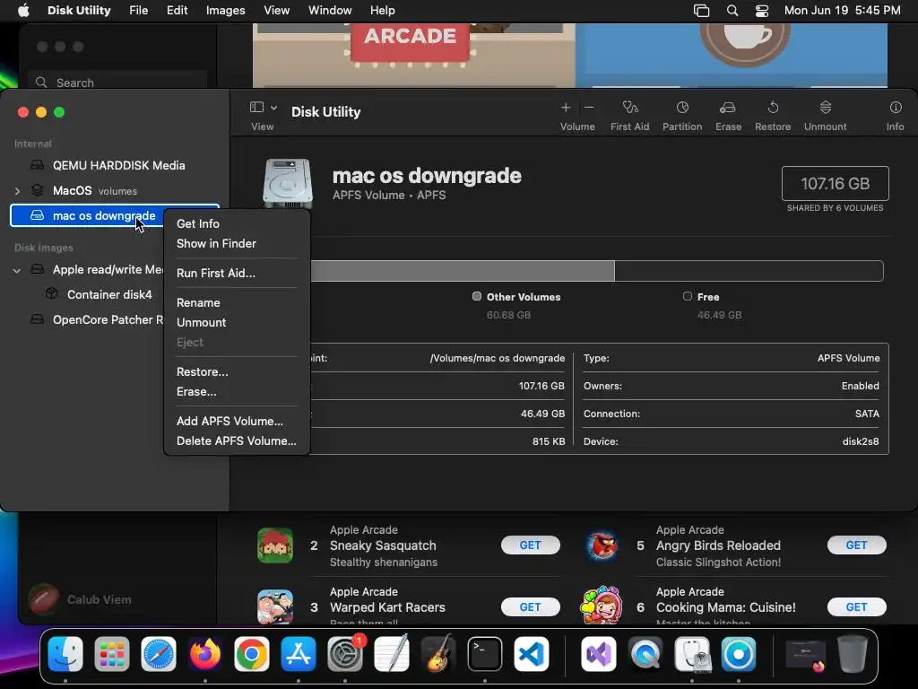
Task: Get Cooking Mama: Cuisine! in App Store
Action: (x=856, y=607)
